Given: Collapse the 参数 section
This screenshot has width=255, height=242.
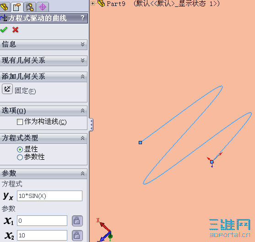Looking at the screenshot, I should (82, 173).
